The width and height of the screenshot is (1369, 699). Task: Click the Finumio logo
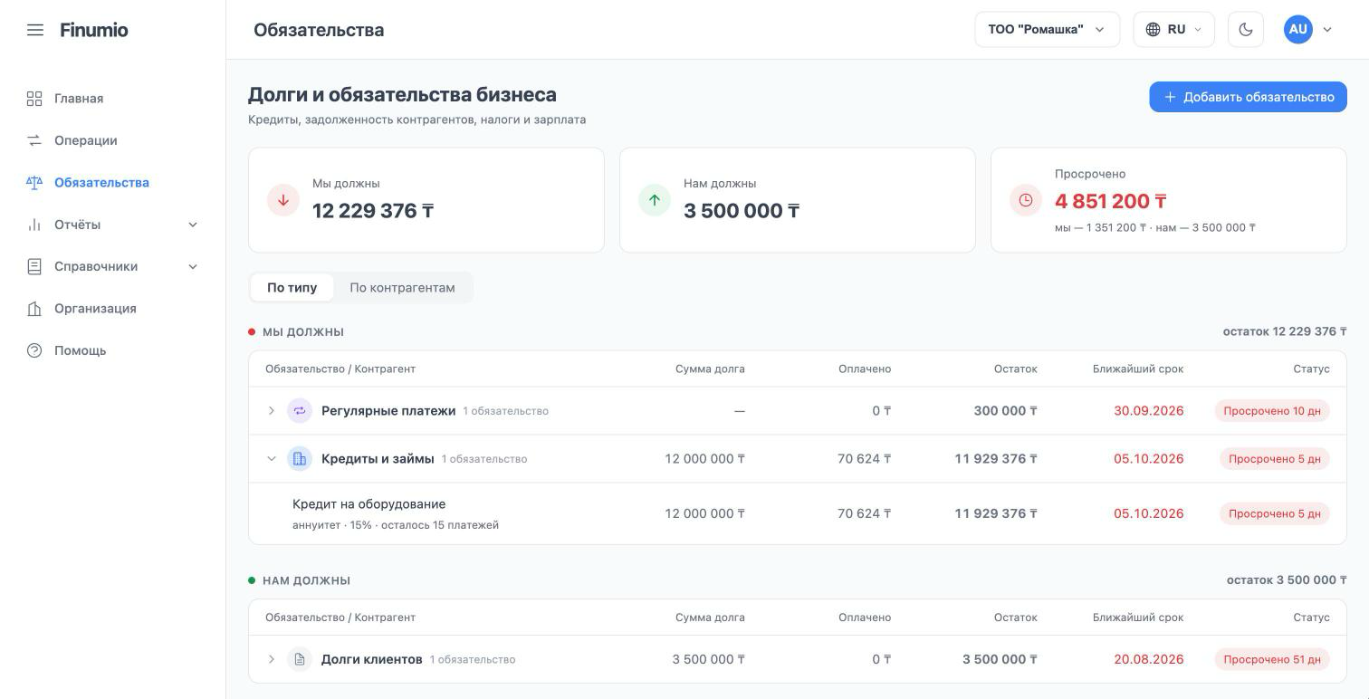pos(94,30)
